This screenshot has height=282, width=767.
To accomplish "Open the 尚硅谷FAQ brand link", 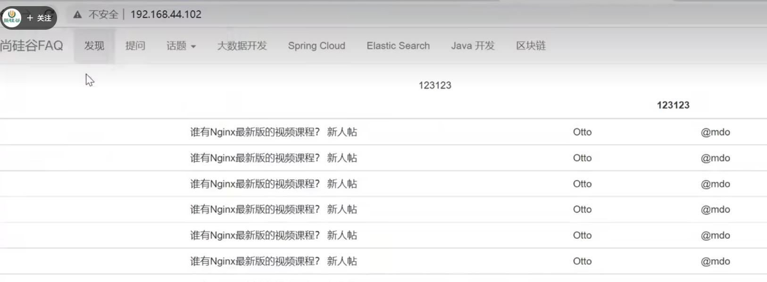I will [x=32, y=46].
